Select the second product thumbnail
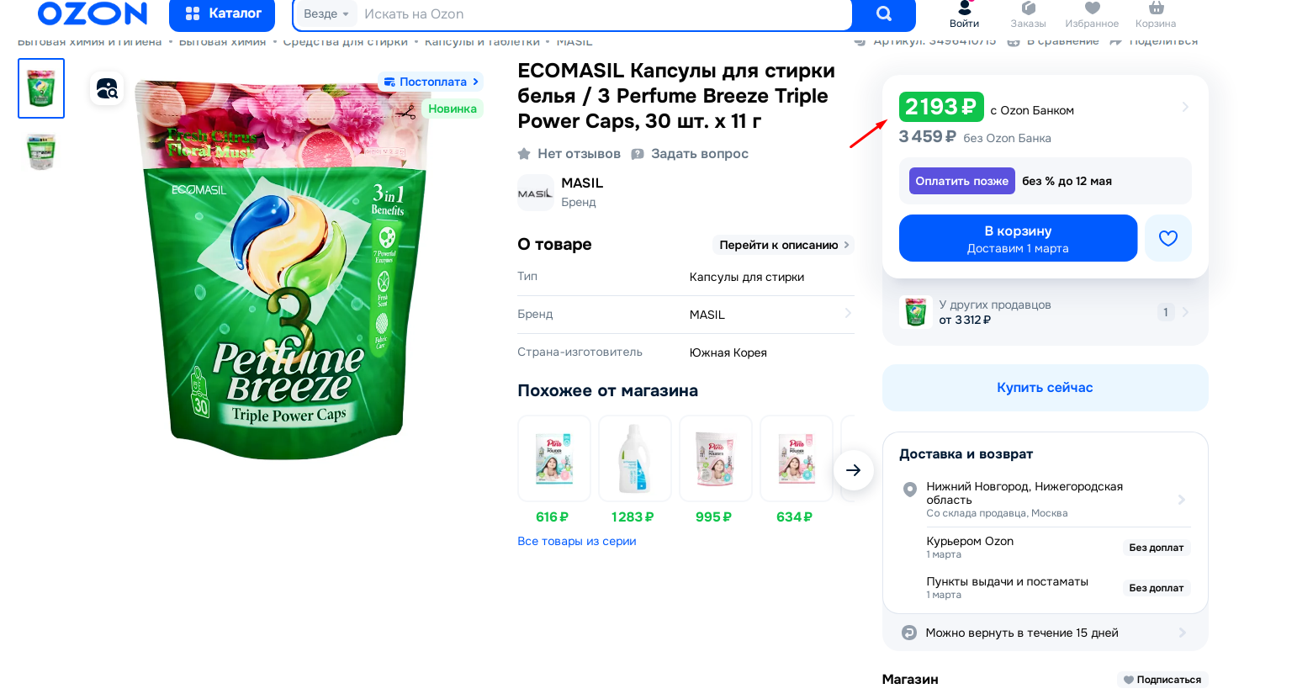Viewport: 1313px width, 694px height. (40, 152)
